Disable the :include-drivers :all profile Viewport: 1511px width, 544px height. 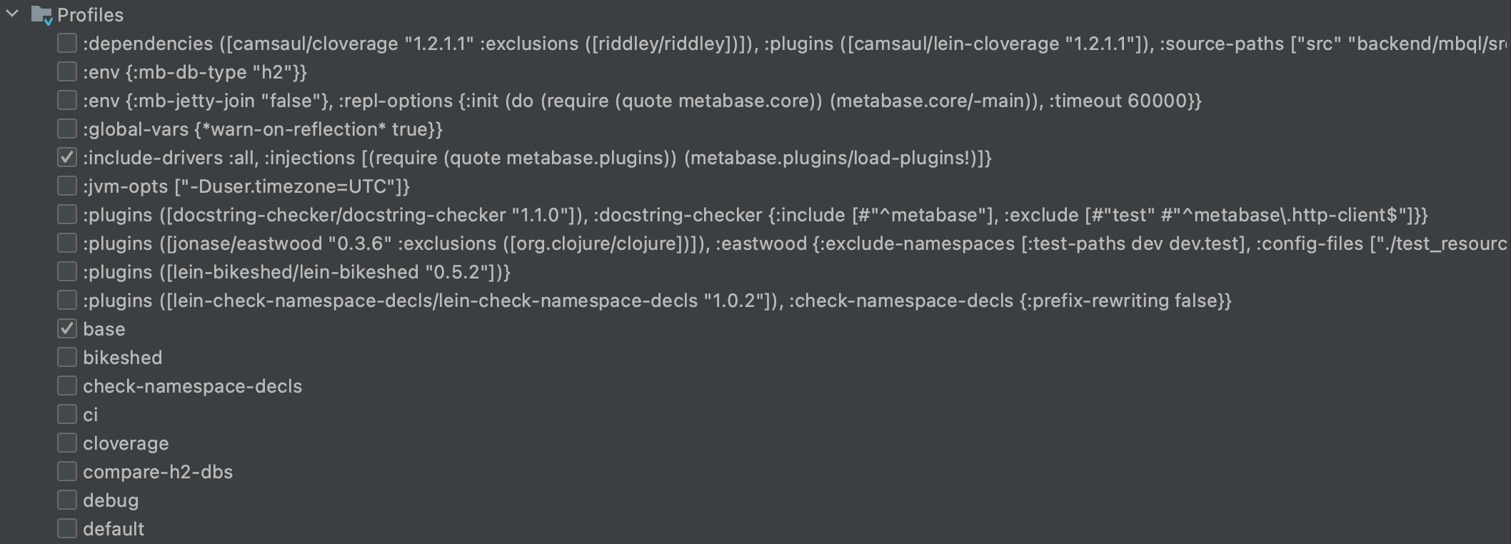pyautogui.click(x=66, y=157)
